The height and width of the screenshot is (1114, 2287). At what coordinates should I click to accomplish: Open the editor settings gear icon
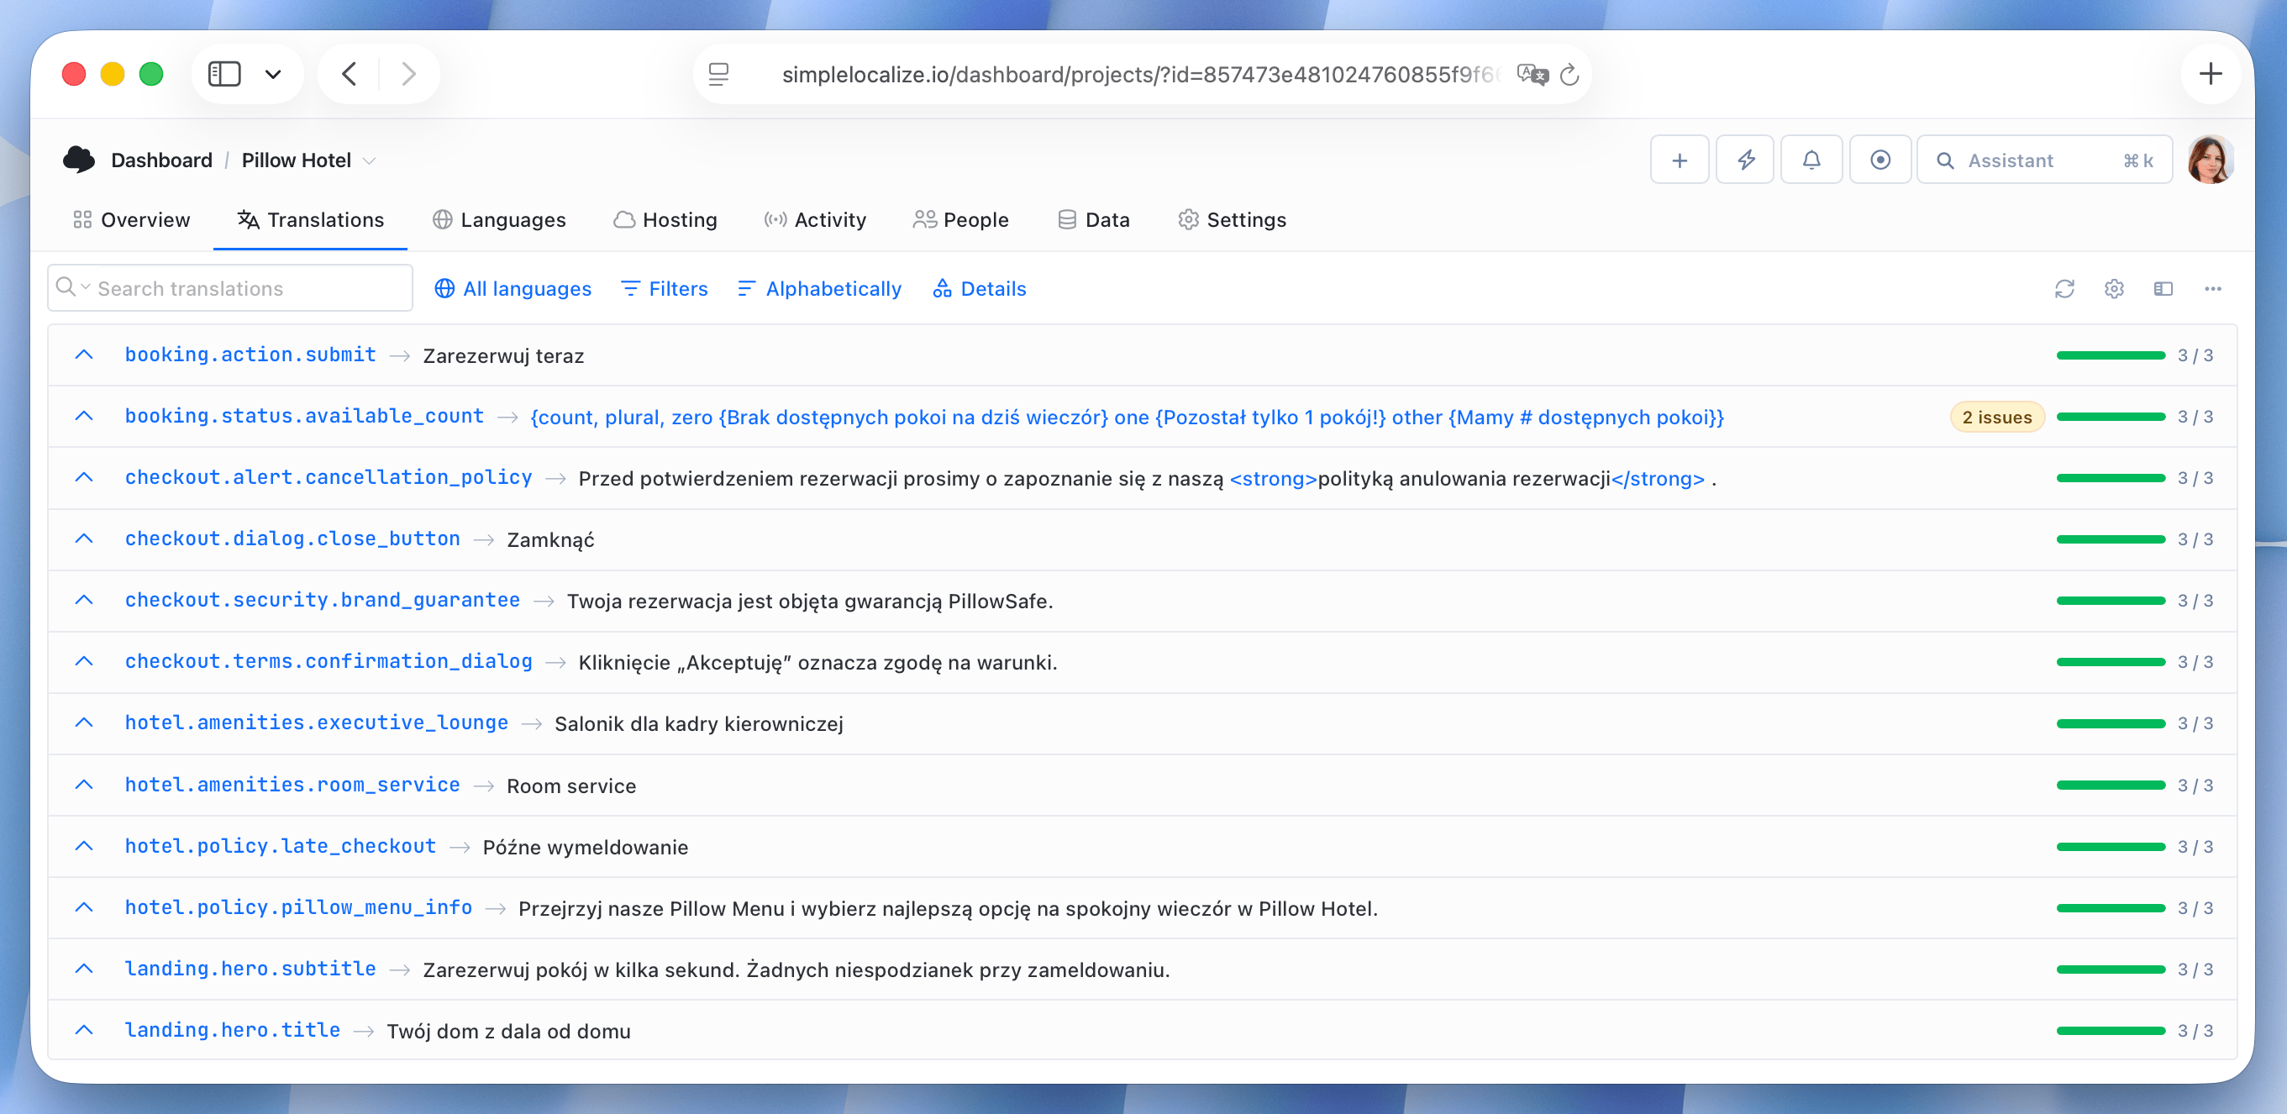click(x=2114, y=288)
